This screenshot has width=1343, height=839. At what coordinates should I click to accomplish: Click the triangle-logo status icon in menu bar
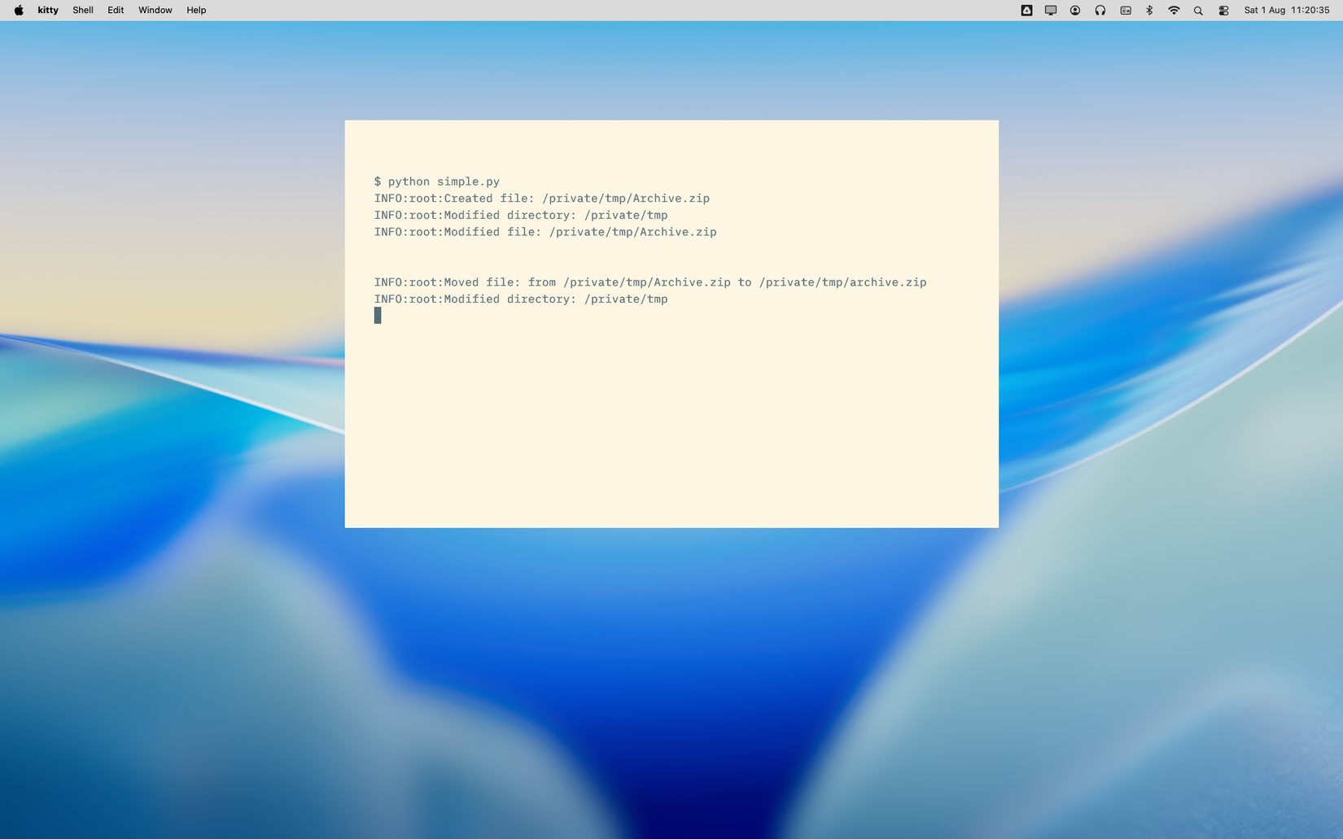point(1026,11)
